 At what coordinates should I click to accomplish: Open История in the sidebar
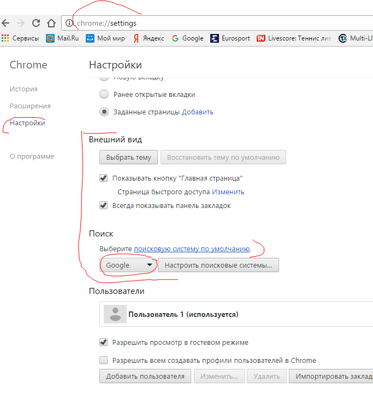point(23,89)
